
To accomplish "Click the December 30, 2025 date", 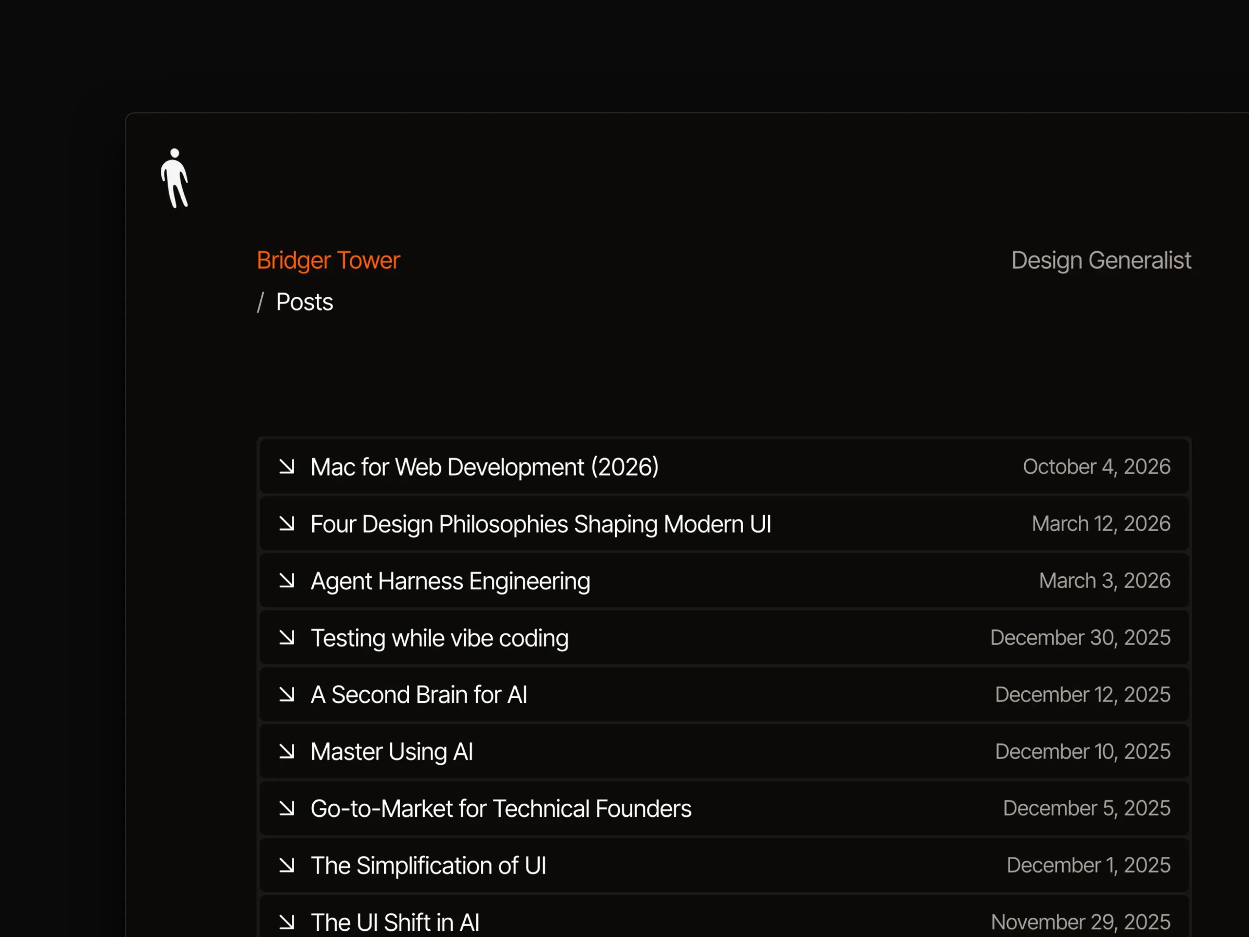I will [x=1080, y=638].
